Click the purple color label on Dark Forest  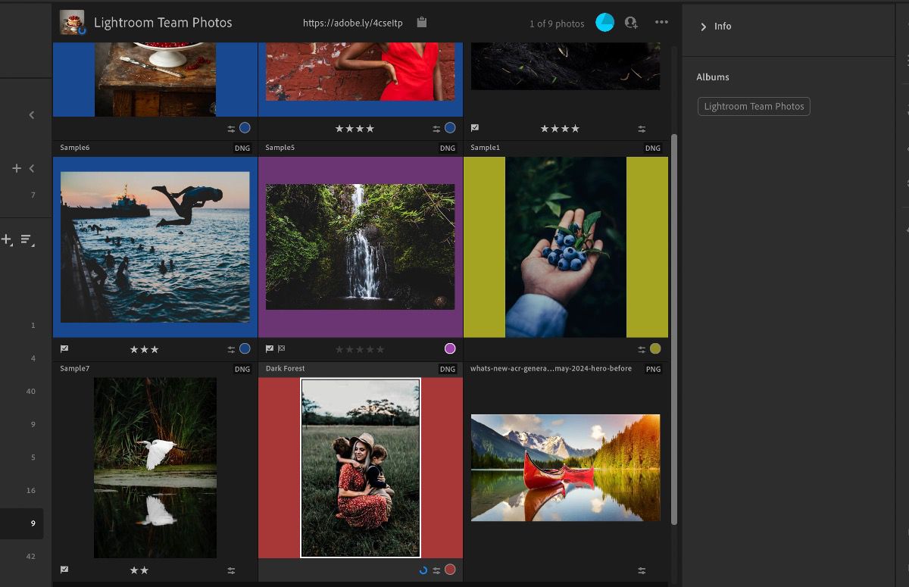[x=450, y=348]
